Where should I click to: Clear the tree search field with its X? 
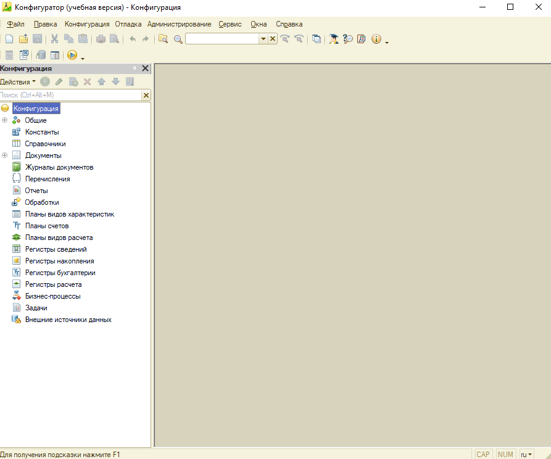coord(146,95)
